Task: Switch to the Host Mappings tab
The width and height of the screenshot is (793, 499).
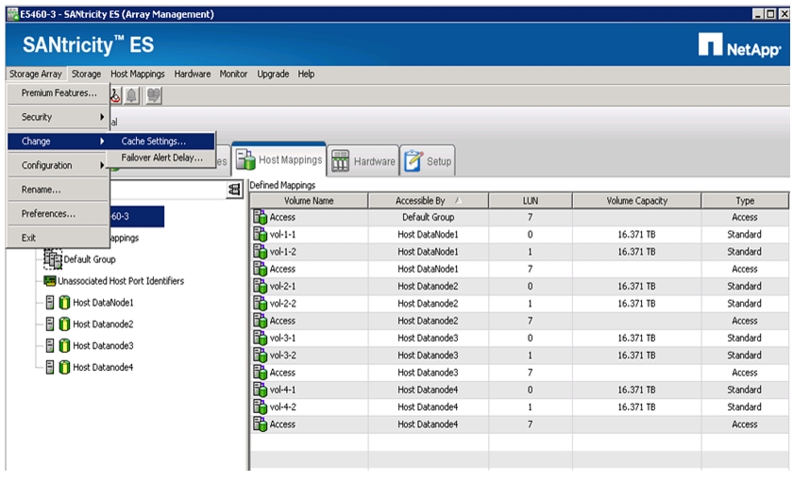Action: [278, 159]
